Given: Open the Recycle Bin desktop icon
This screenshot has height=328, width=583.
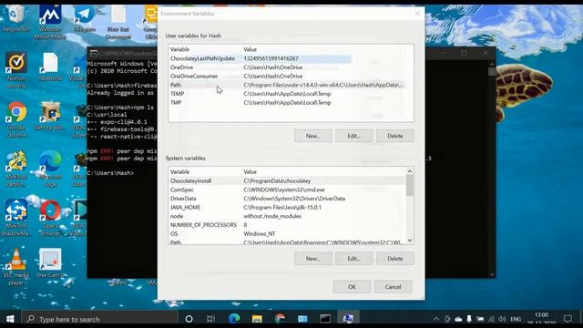Looking at the screenshot, I should (x=15, y=18).
